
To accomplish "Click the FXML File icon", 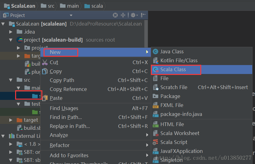I will coord(156,105).
